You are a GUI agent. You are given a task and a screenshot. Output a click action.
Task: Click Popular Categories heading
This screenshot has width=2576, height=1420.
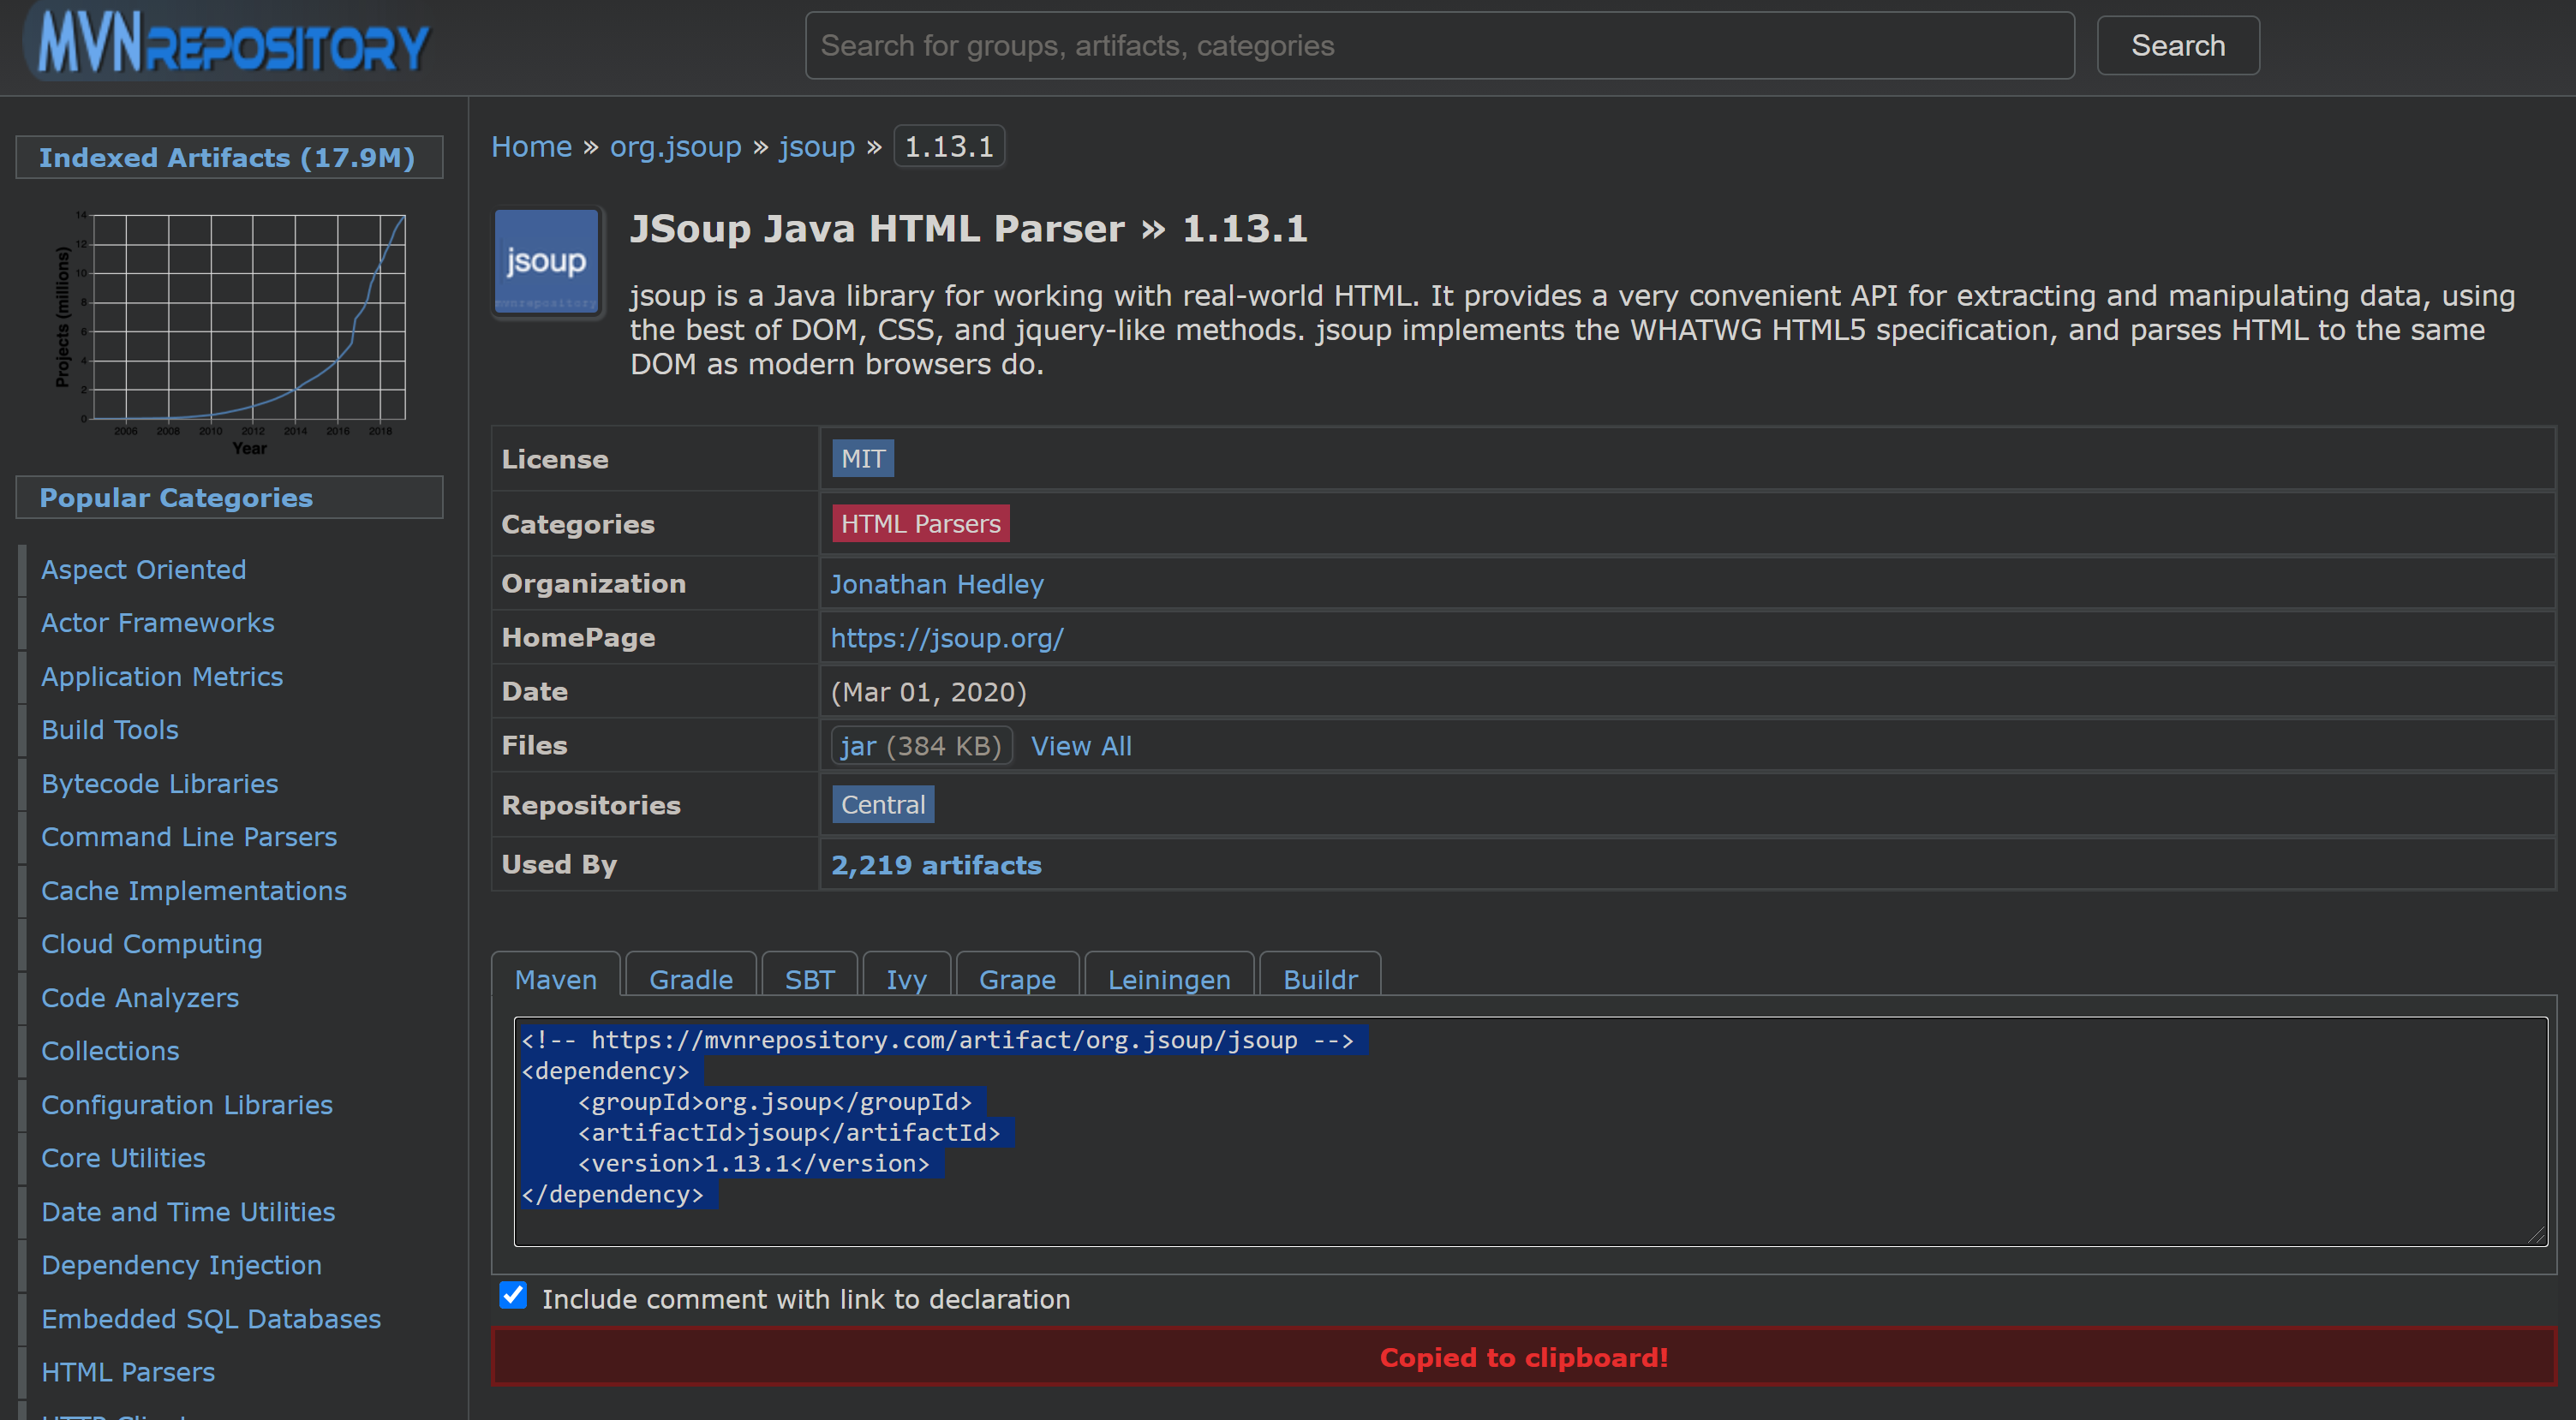[x=229, y=497]
